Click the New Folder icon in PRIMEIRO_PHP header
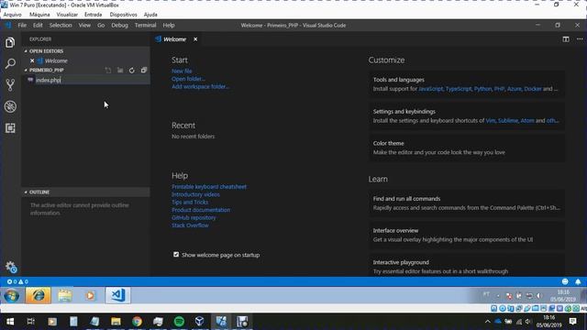Viewport: 587px width, 330px height. [120, 70]
